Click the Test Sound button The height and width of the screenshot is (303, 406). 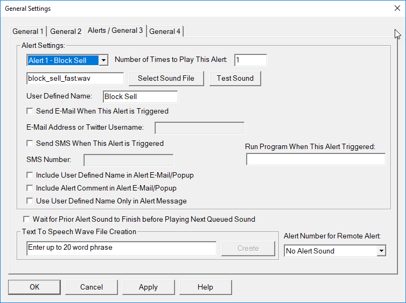(235, 79)
